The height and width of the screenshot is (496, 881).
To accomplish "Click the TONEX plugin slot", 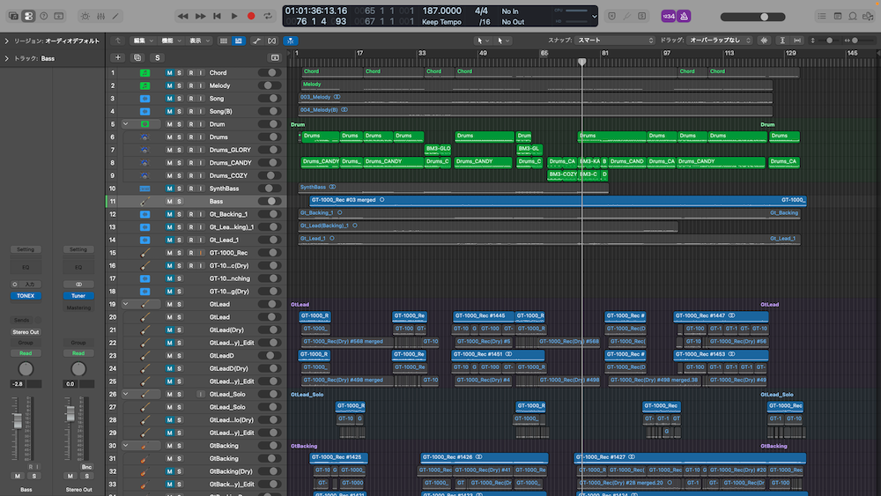I will tap(26, 296).
